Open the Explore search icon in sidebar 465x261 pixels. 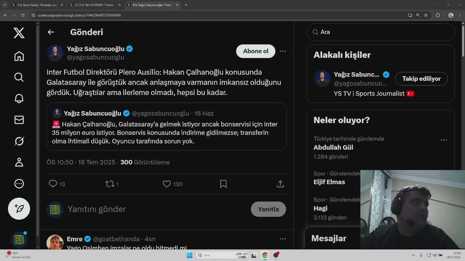tap(19, 77)
